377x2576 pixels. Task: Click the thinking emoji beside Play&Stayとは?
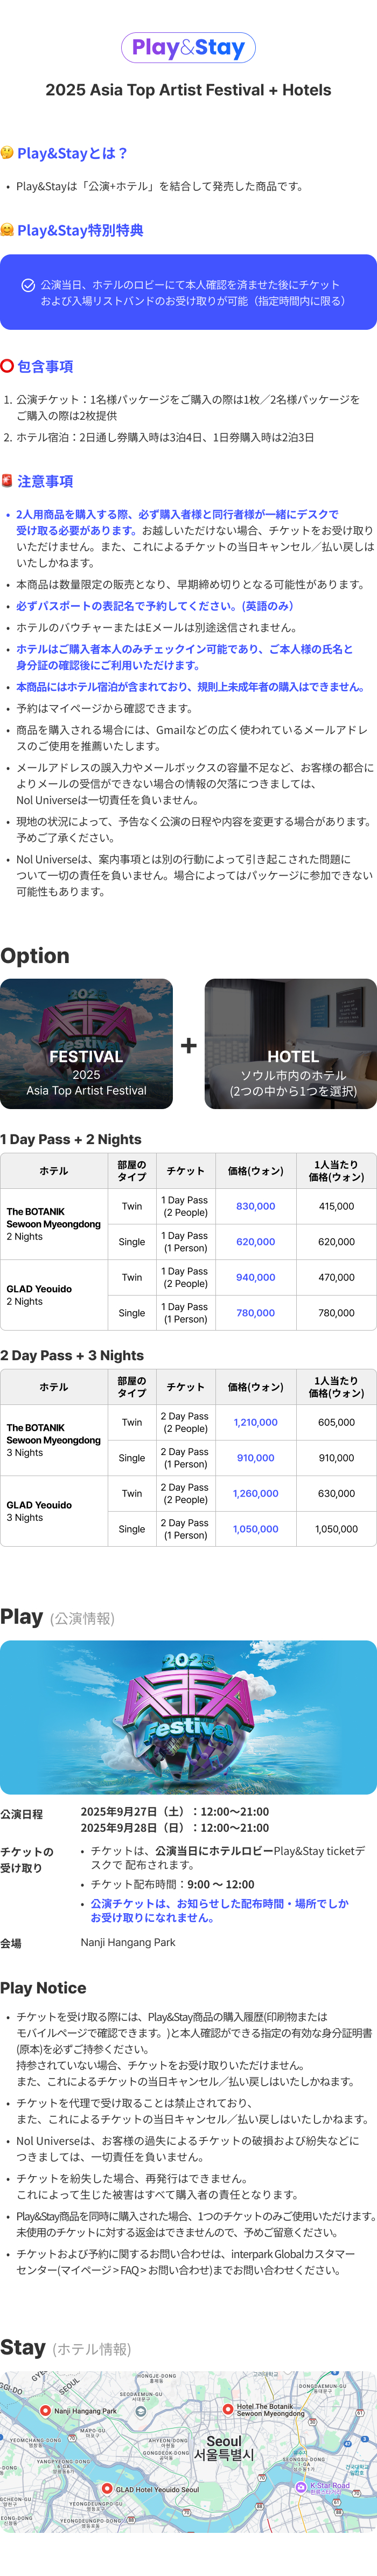click(7, 153)
